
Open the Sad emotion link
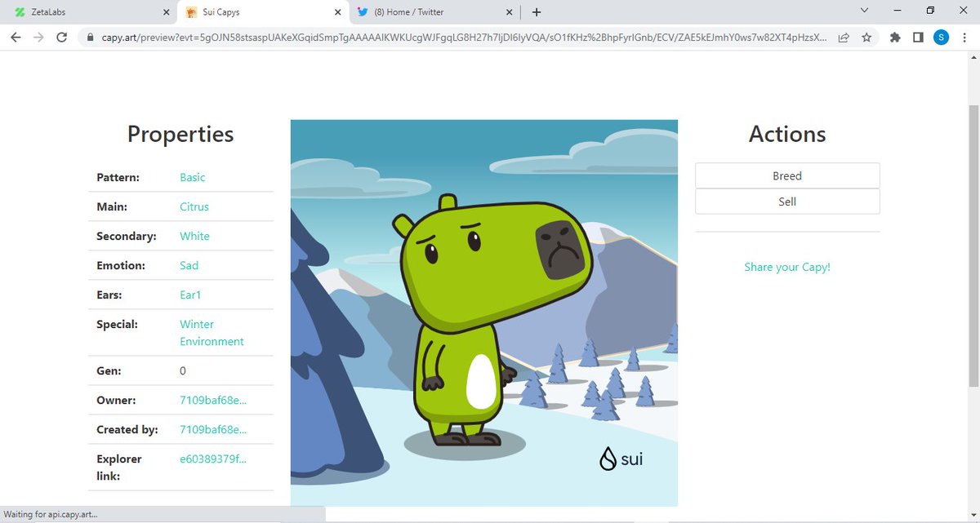189,265
